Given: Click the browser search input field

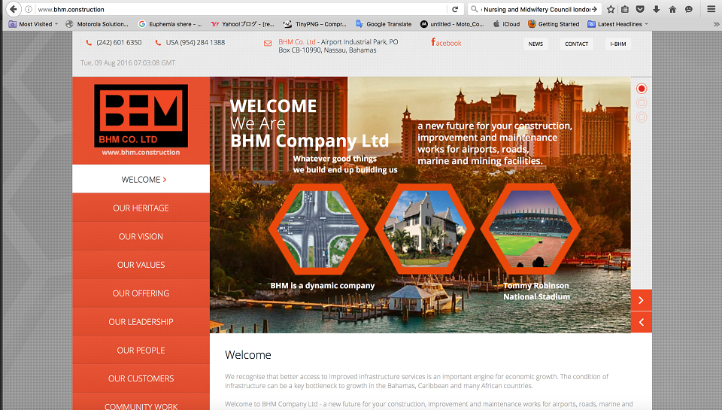Looking at the screenshot, I should coord(535,9).
